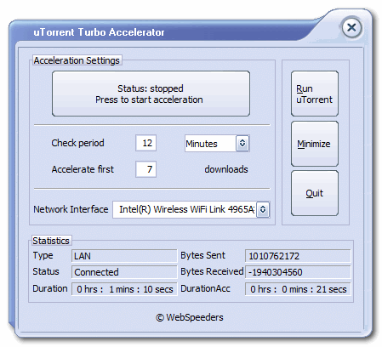Select the Type field showing LAN
Screen dimensions: 382x347
point(124,256)
